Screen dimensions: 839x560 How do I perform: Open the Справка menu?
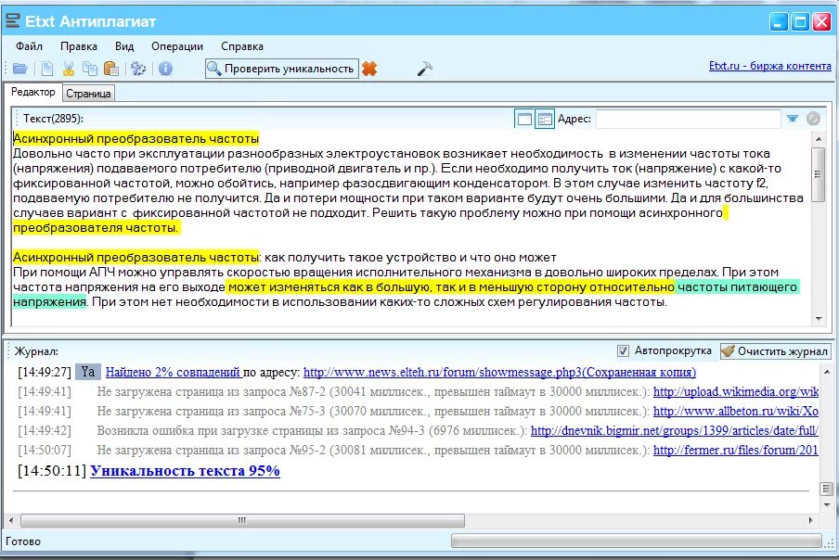tap(242, 46)
